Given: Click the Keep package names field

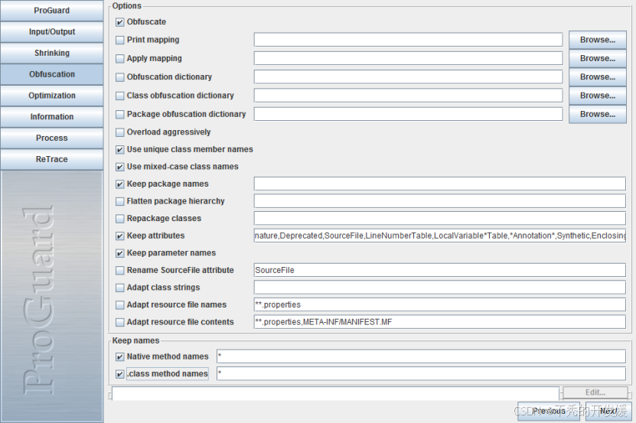Looking at the screenshot, I should click(439, 184).
